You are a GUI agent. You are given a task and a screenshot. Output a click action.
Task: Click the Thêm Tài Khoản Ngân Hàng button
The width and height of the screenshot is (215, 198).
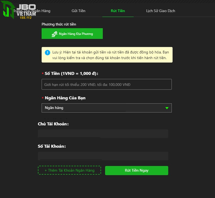click(x=69, y=170)
